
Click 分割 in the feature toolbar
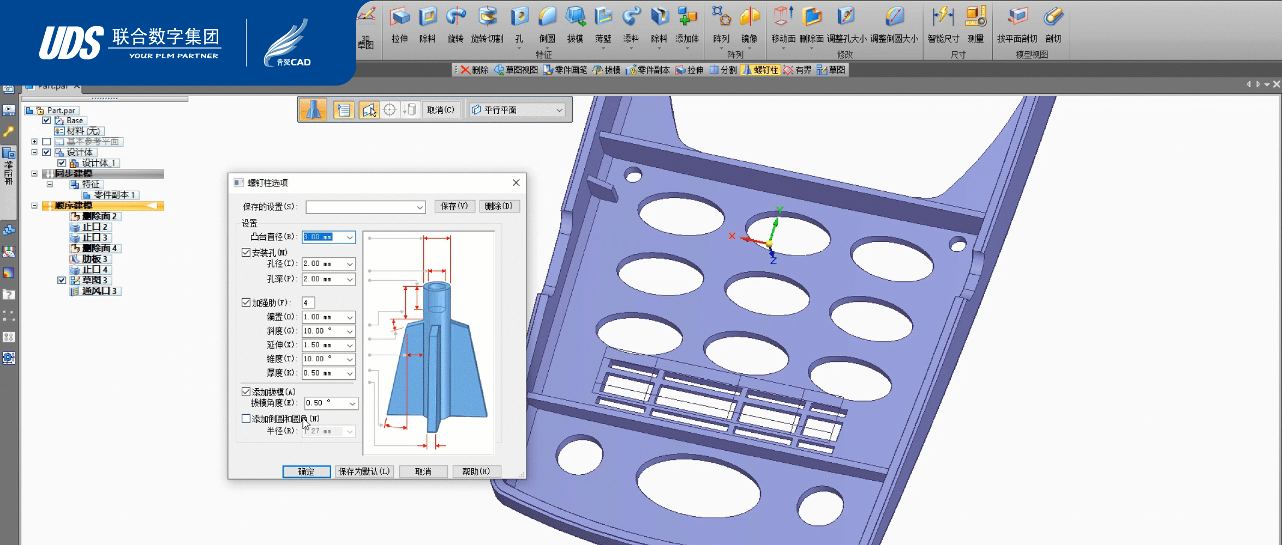(x=723, y=70)
